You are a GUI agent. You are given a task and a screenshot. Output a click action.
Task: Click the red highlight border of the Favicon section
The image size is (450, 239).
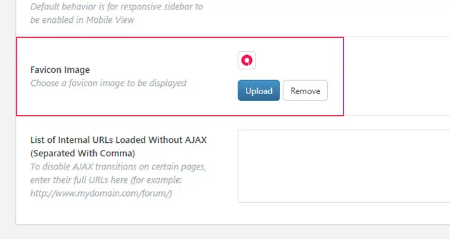[x=179, y=37]
